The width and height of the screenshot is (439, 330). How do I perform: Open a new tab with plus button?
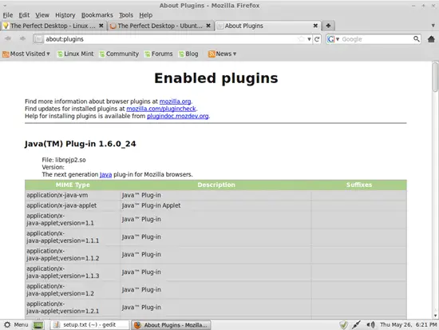[328, 26]
